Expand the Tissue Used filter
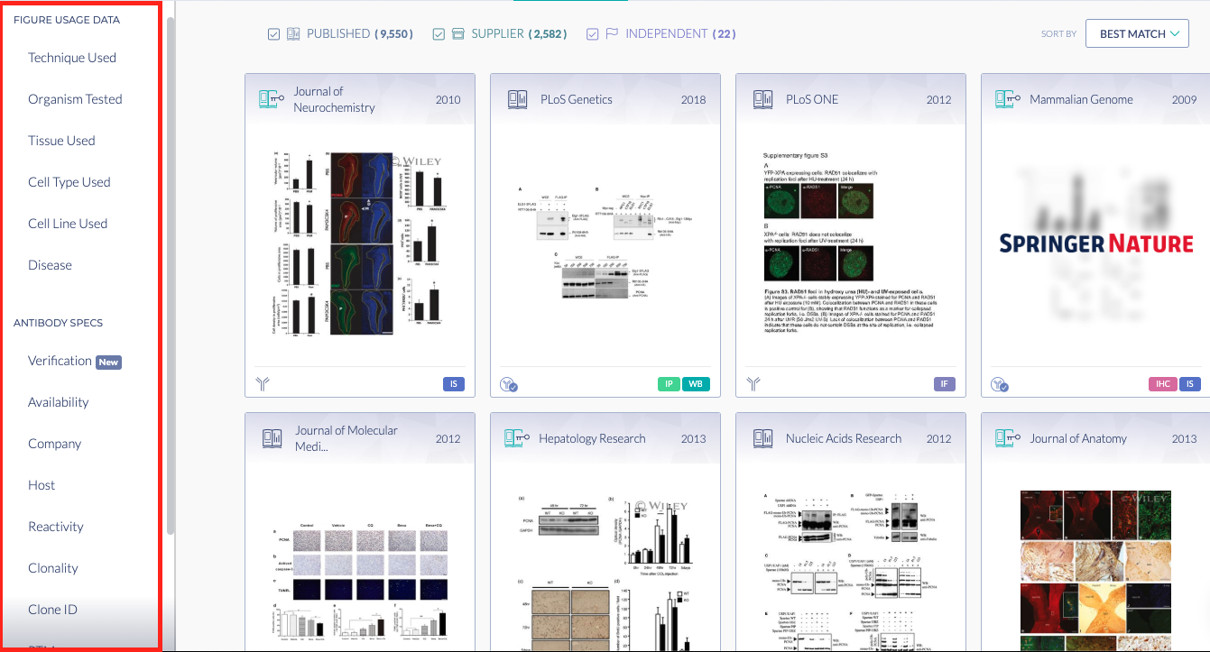Image resolution: width=1210 pixels, height=652 pixels. (61, 141)
